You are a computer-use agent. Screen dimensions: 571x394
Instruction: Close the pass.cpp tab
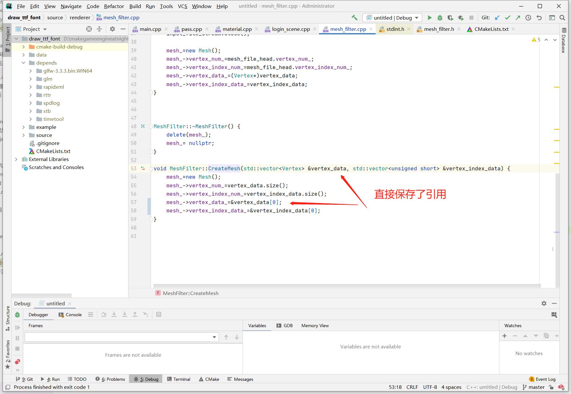pyautogui.click(x=207, y=29)
